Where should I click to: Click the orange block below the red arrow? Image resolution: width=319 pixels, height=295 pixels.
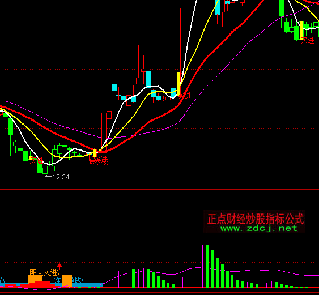tap(67, 281)
